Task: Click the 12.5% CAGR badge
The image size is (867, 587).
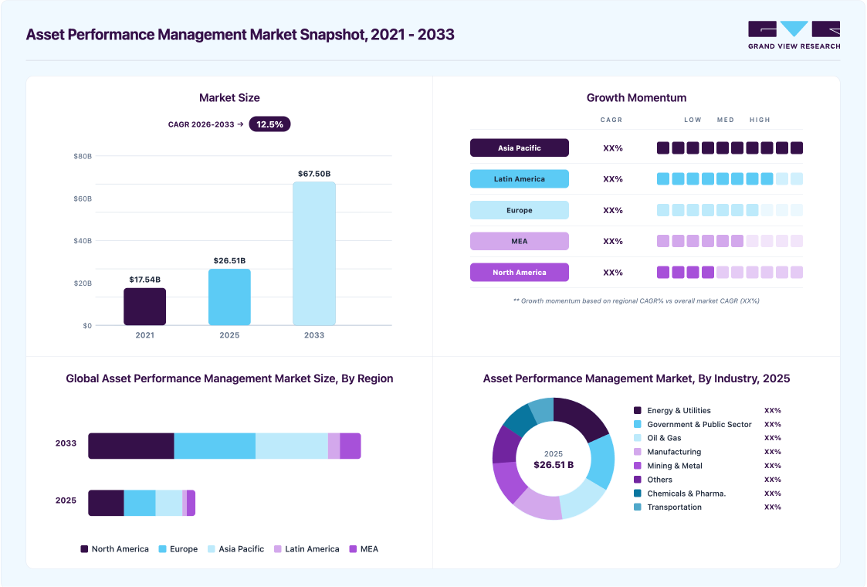Action: click(269, 124)
